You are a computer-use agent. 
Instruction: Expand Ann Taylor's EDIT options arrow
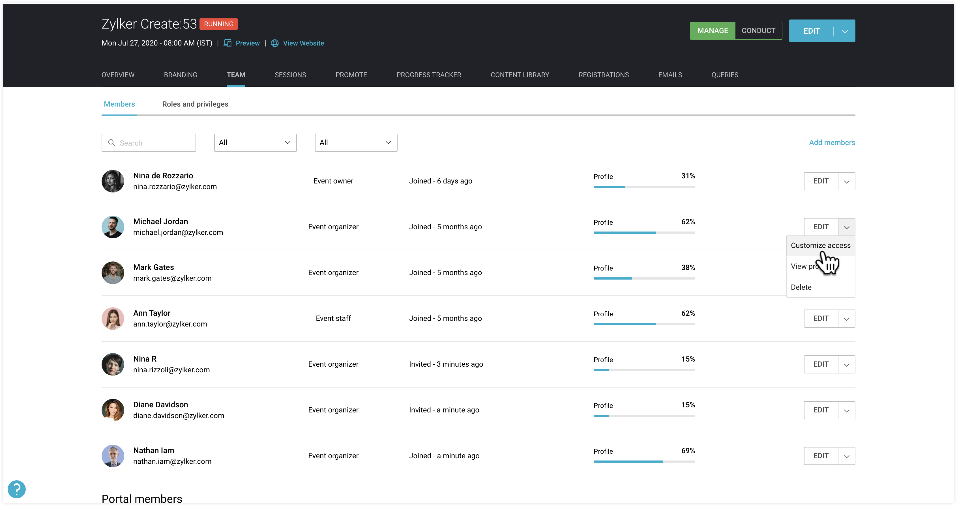pyautogui.click(x=846, y=319)
